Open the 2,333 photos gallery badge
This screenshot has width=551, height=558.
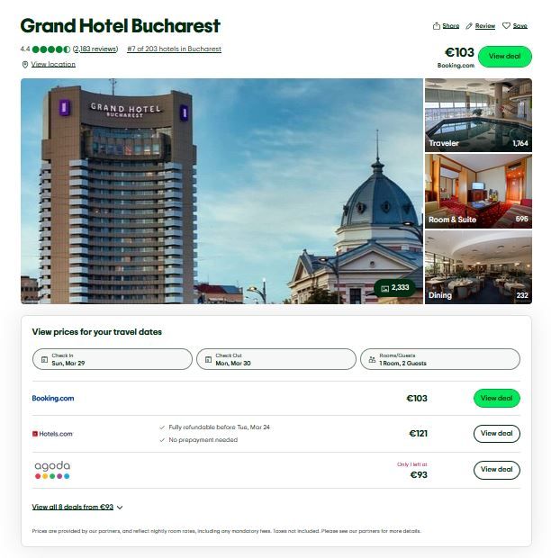[394, 287]
